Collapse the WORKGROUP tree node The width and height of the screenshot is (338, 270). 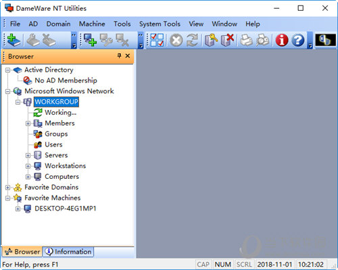18,102
